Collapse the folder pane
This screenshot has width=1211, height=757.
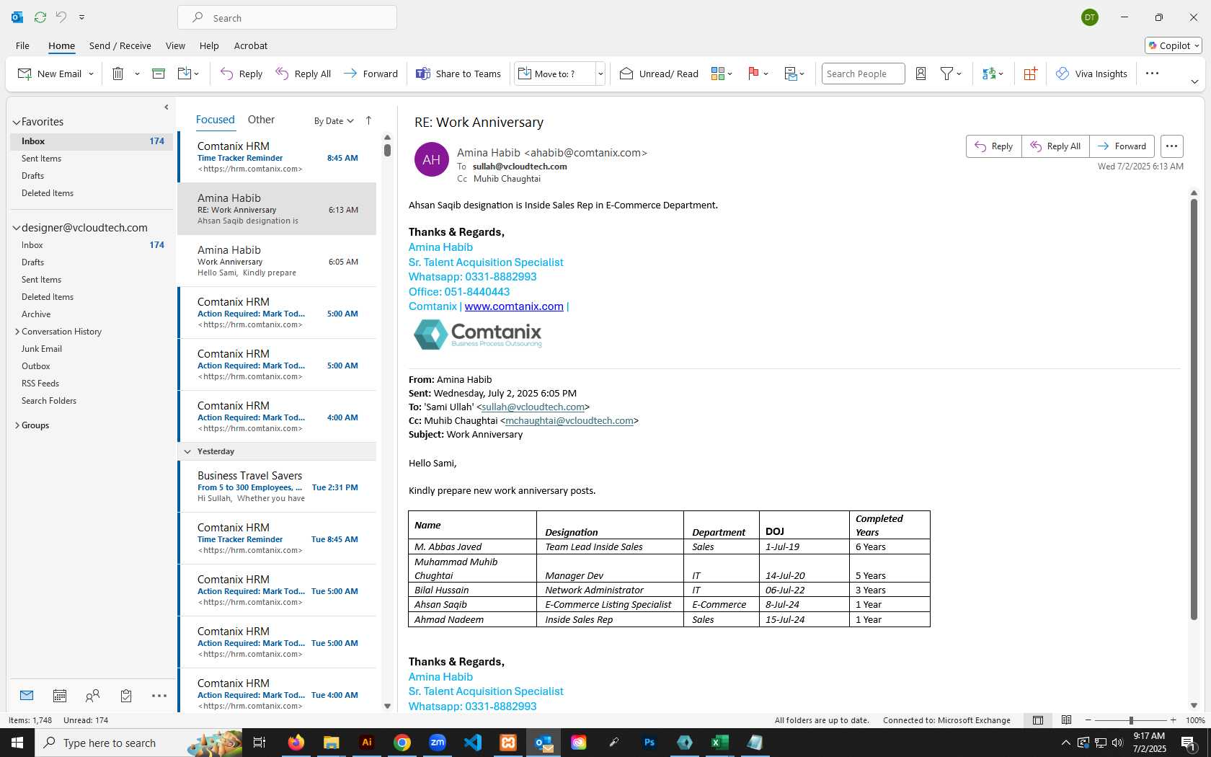pos(167,107)
